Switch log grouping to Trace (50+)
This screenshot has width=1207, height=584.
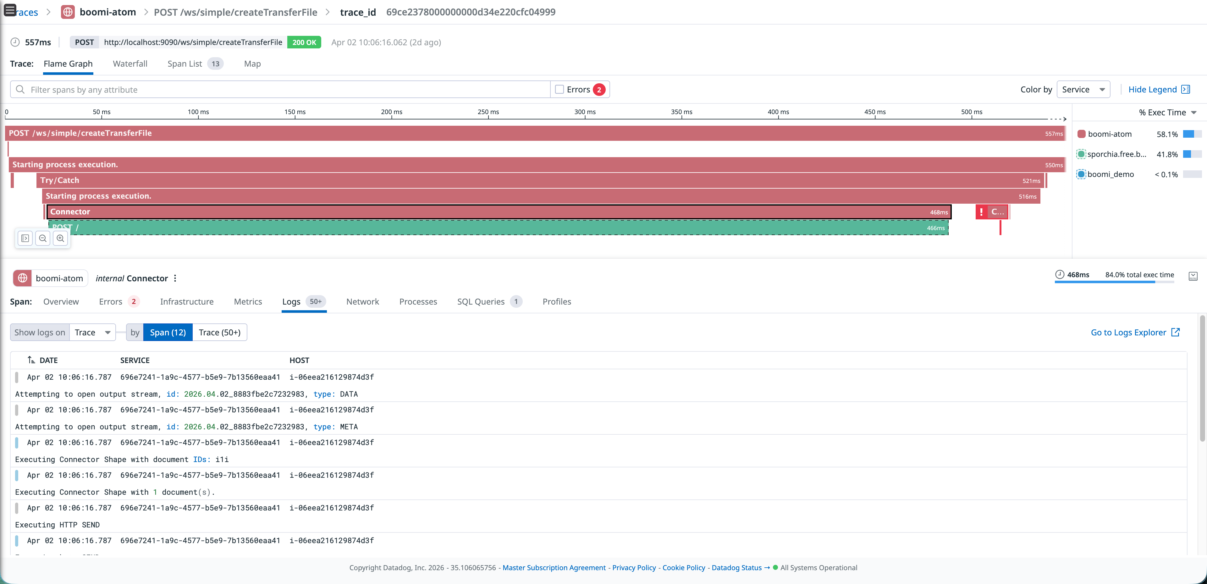219,332
